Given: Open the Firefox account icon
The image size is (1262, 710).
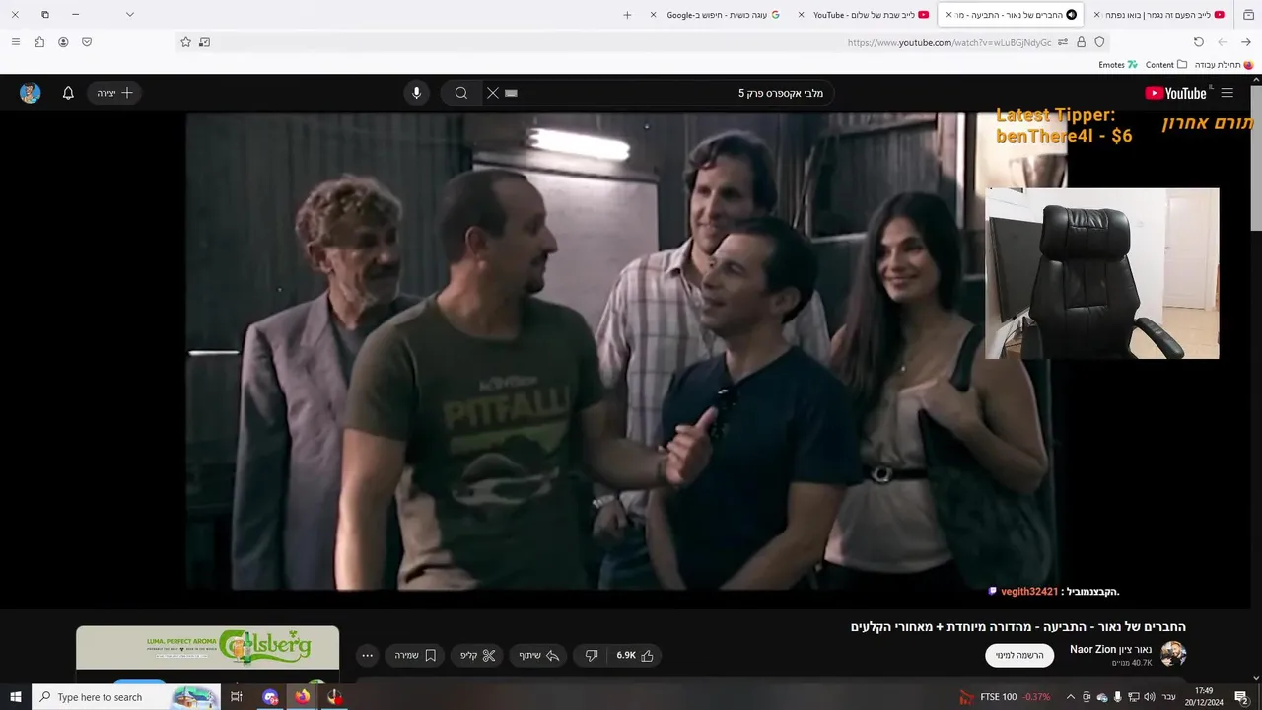Looking at the screenshot, I should click(63, 42).
